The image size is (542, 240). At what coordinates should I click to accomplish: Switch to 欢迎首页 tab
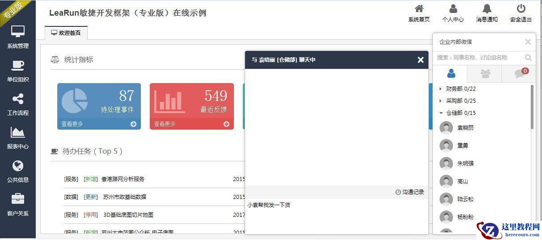66,33
